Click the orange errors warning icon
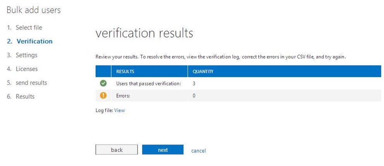This screenshot has height=166, width=384. [103, 96]
